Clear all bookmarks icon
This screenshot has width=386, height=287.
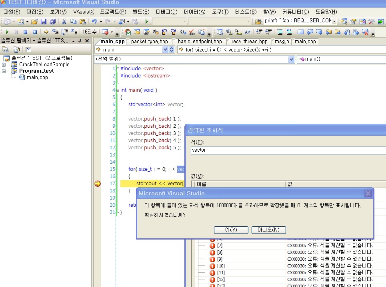(x=365, y=32)
